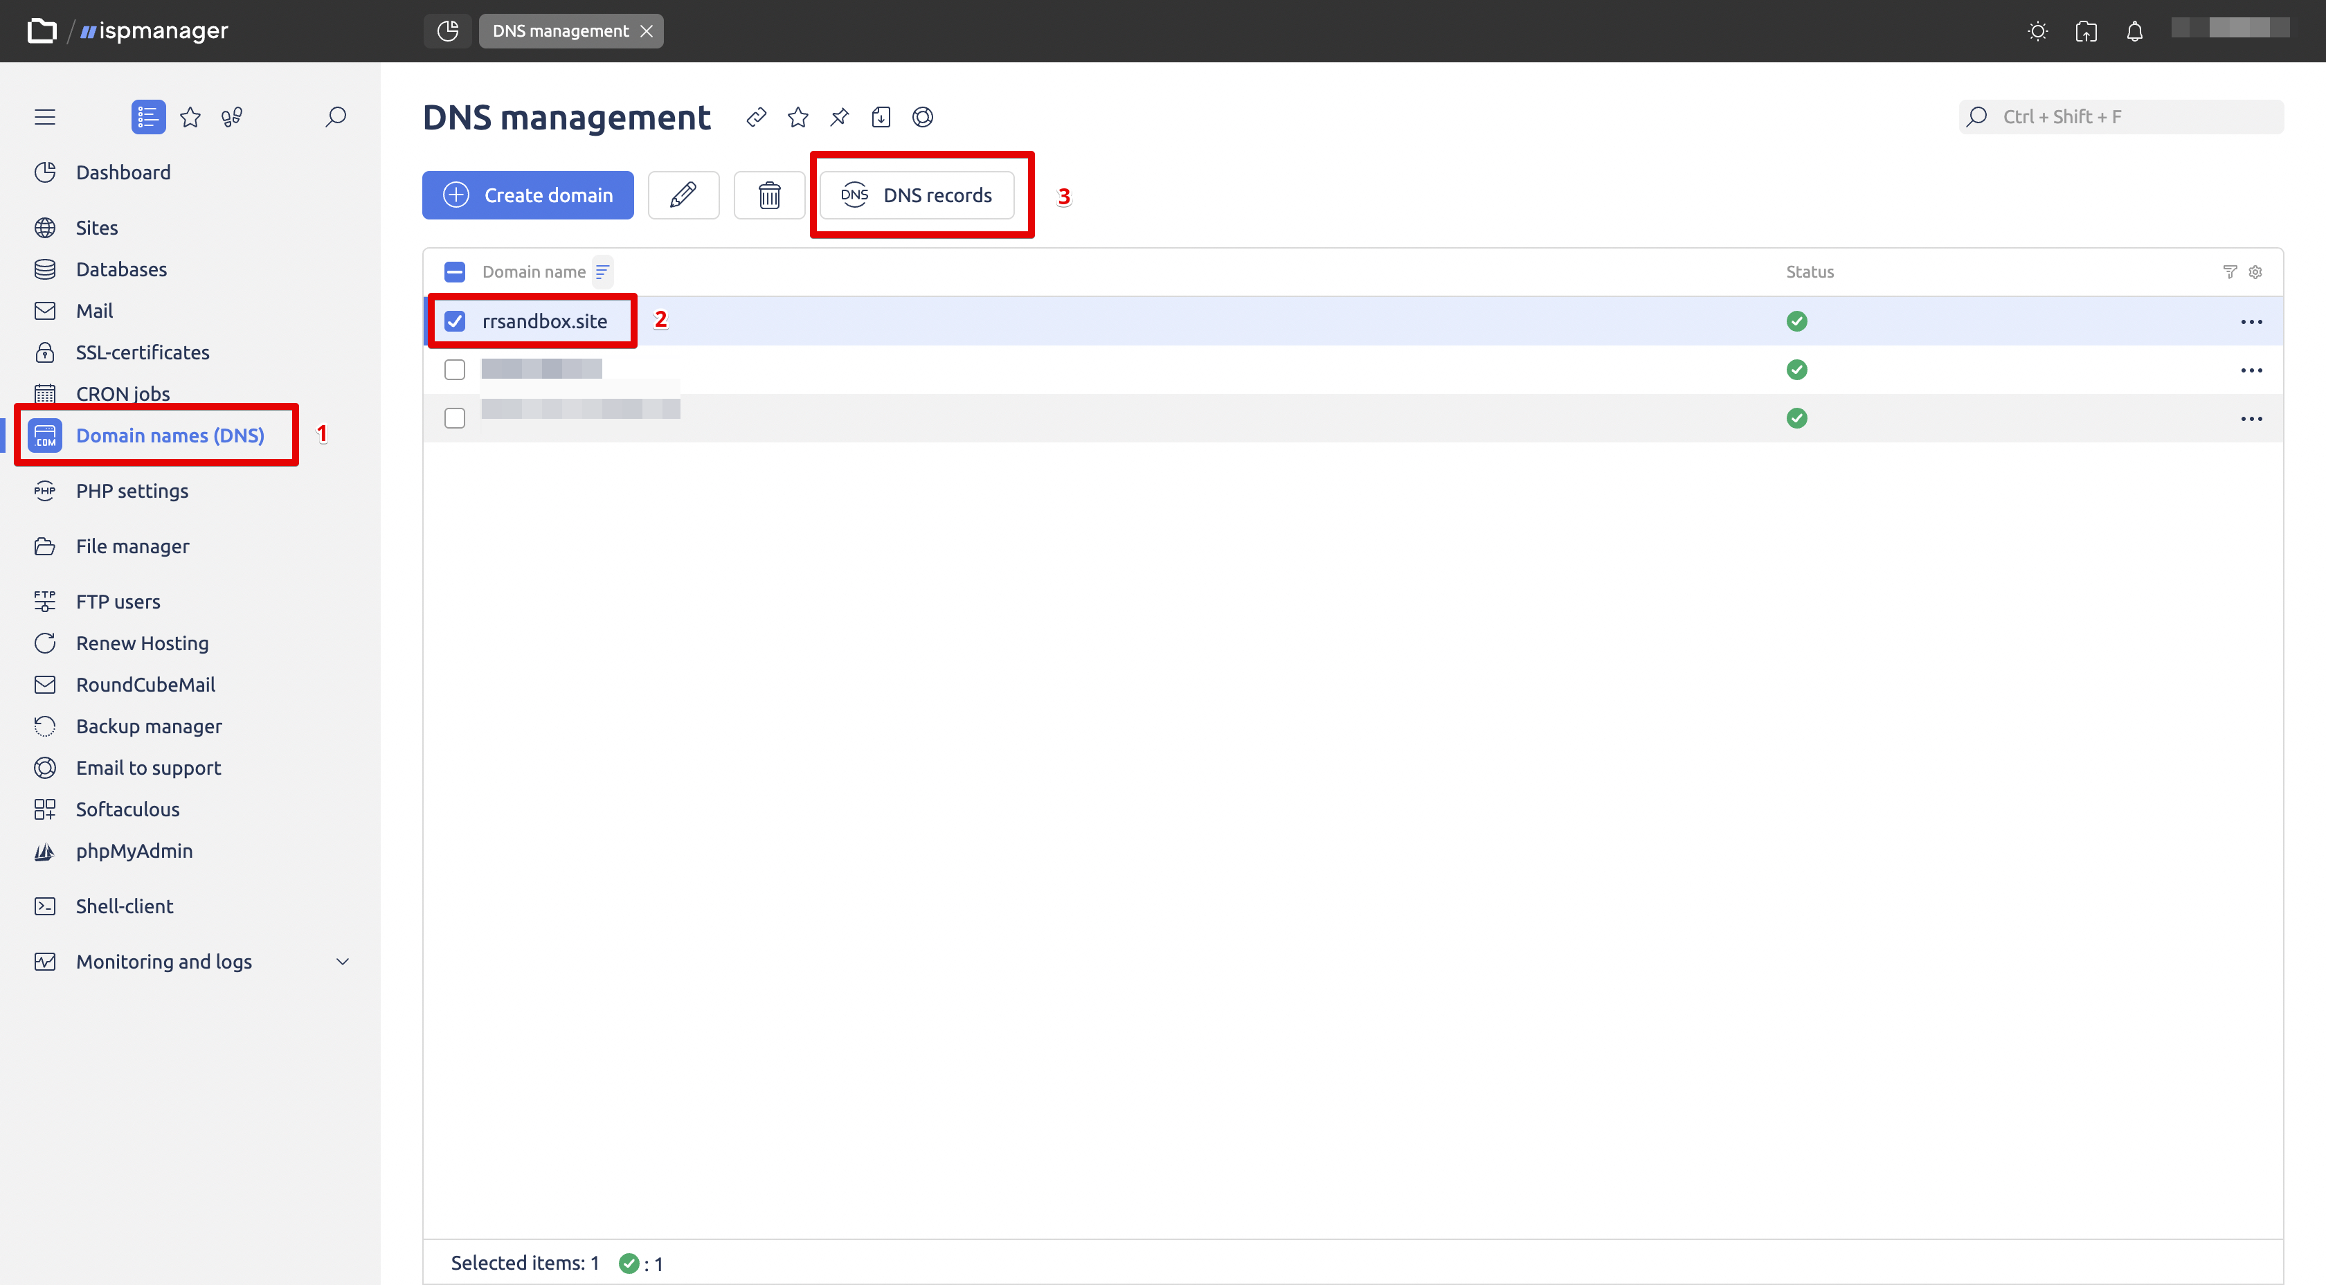Open phpMyAdmin in sidebar
The image size is (2326, 1285).
(134, 851)
